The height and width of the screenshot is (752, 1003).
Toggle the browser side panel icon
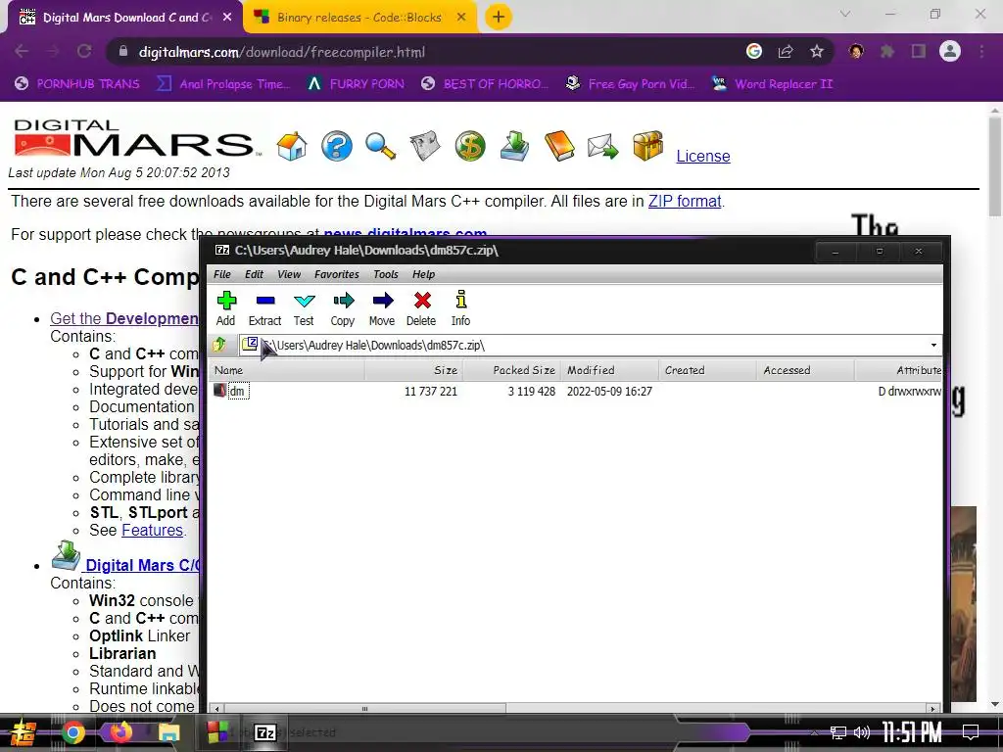click(919, 51)
